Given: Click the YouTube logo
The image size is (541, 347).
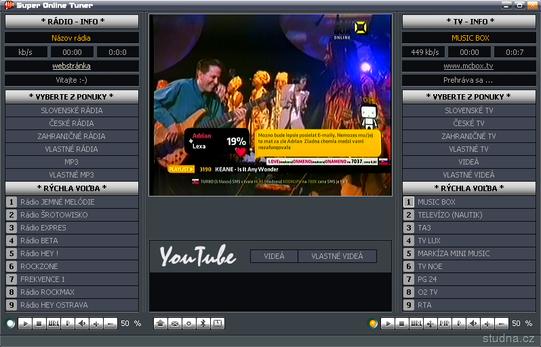Looking at the screenshot, I should coord(198,256).
